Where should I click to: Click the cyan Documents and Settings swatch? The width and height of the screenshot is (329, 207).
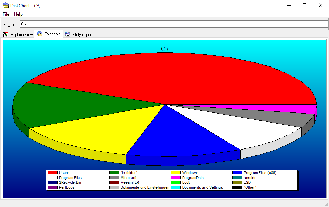(x=176, y=187)
